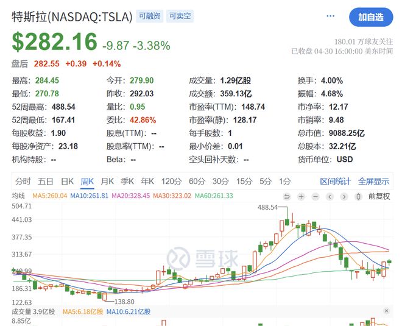Image resolution: width=402 pixels, height=326 pixels.
Task: Switch to the 五日 chart tab
Action: 46,182
